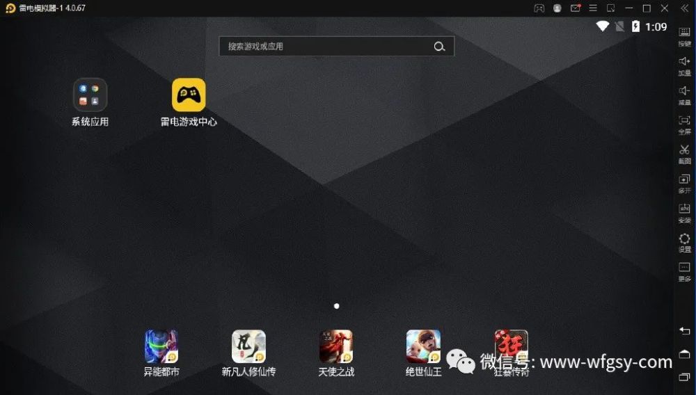Screen dimensions: 696x395
Task: Launch the 绝世仙王 game
Action: coord(423,353)
